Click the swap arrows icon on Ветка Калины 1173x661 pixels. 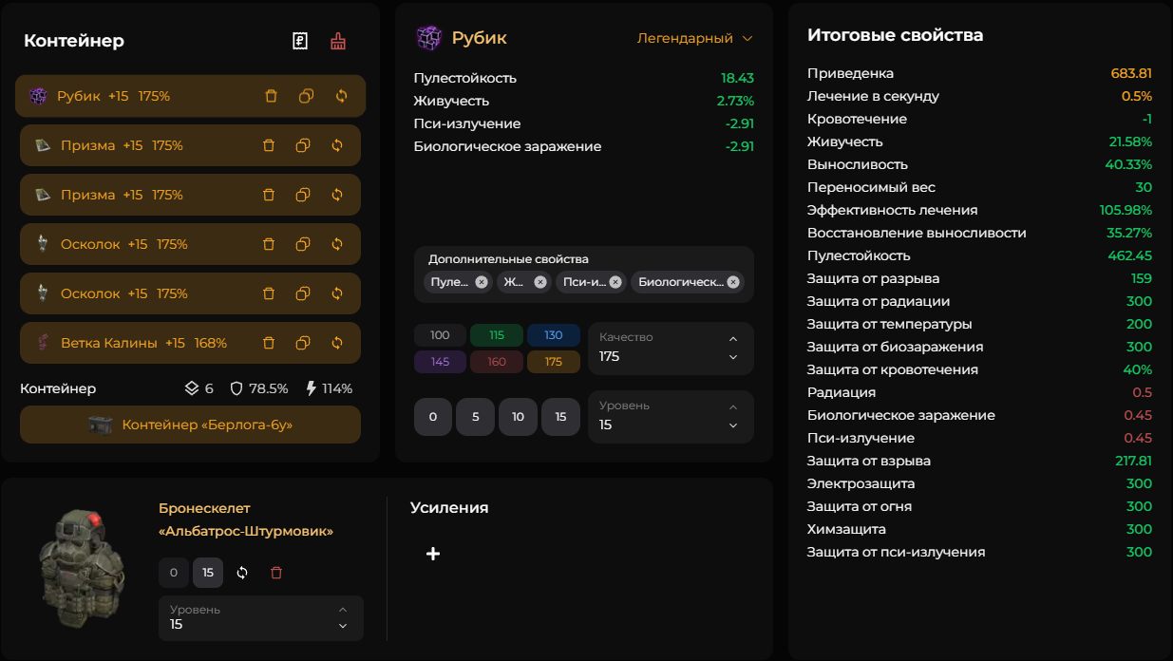336,343
